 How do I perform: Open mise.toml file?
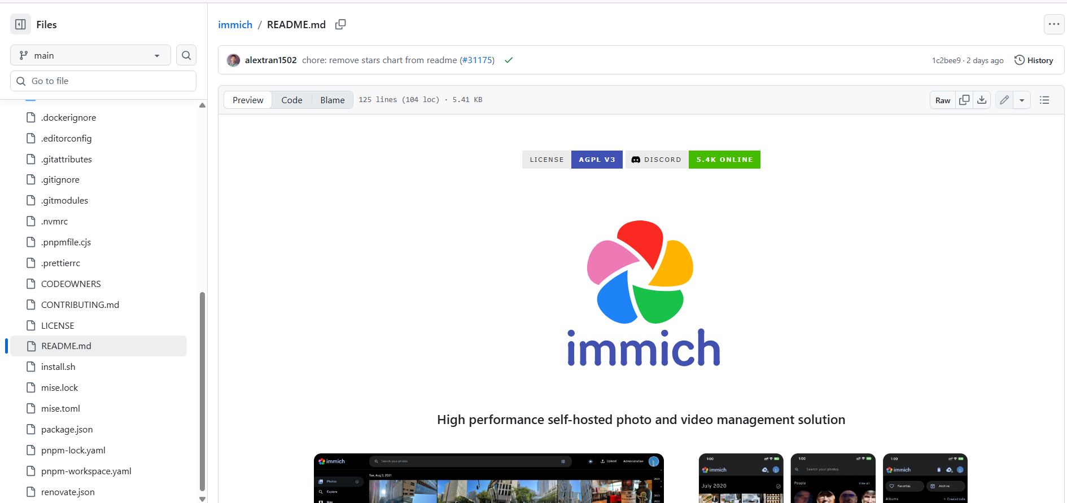(x=60, y=408)
